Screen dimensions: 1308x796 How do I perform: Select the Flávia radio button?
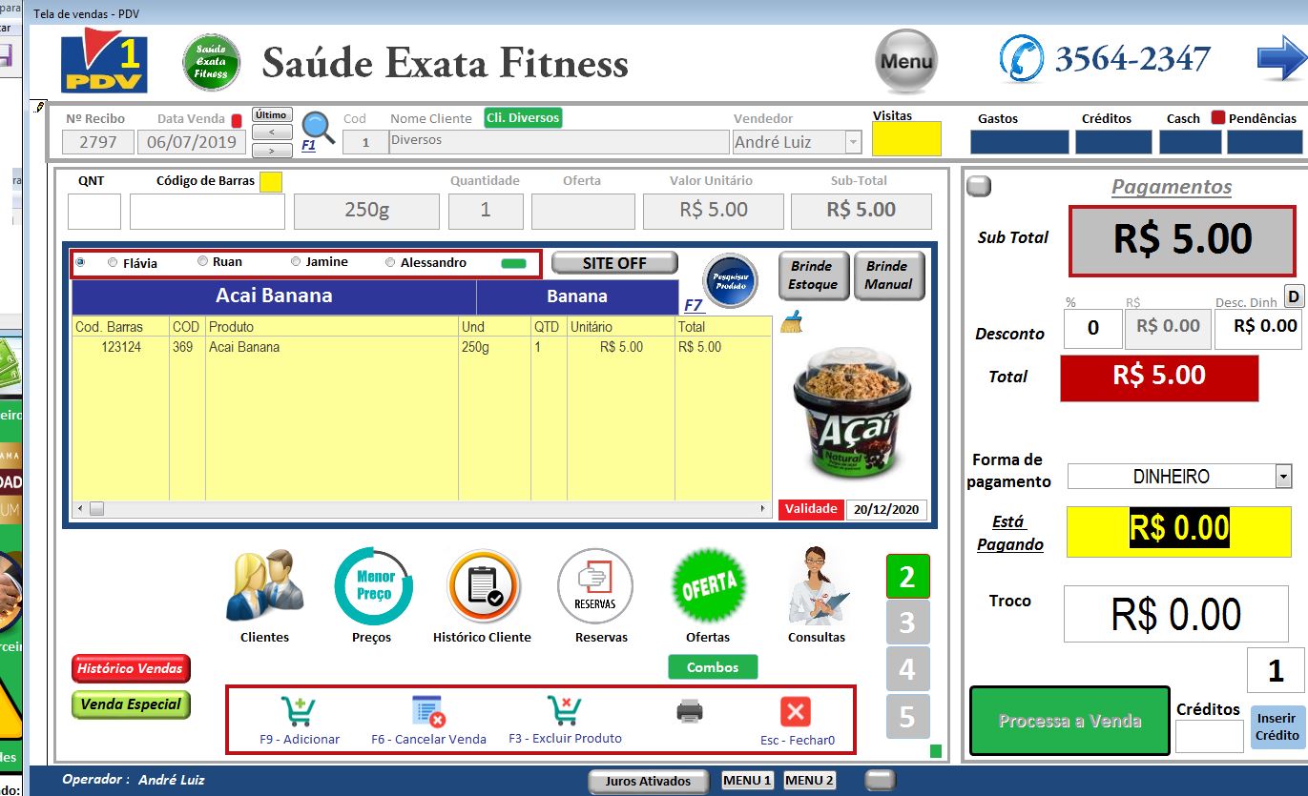[x=114, y=263]
